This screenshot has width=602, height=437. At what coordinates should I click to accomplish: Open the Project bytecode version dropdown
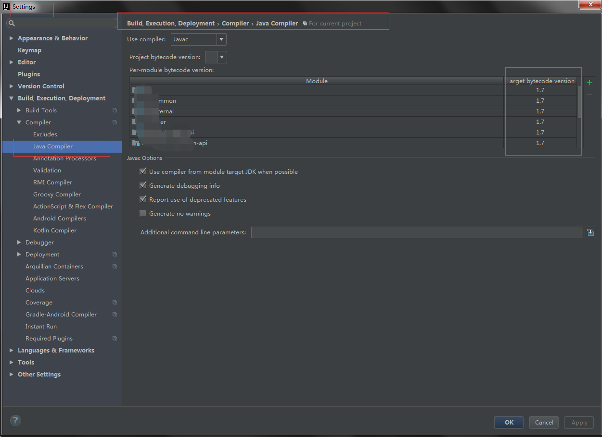tap(216, 57)
